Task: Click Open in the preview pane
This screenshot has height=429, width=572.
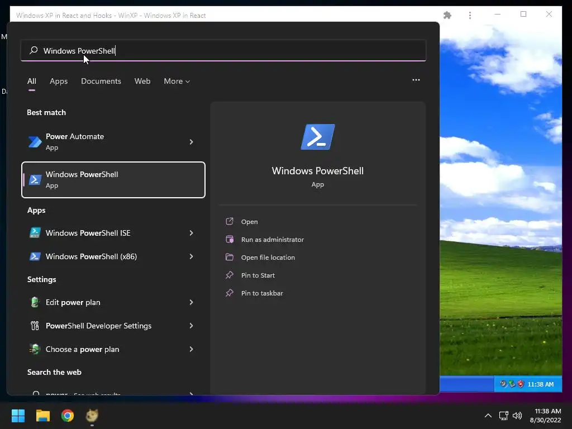Action: 249,221
